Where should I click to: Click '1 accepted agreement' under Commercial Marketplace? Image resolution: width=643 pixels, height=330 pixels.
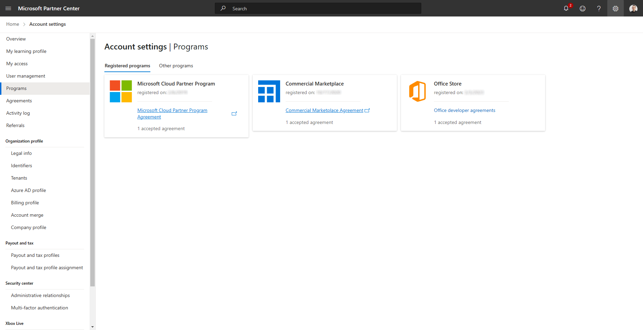(x=309, y=122)
